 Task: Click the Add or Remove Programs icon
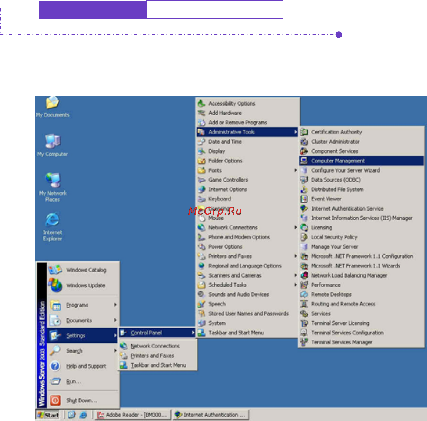click(201, 123)
